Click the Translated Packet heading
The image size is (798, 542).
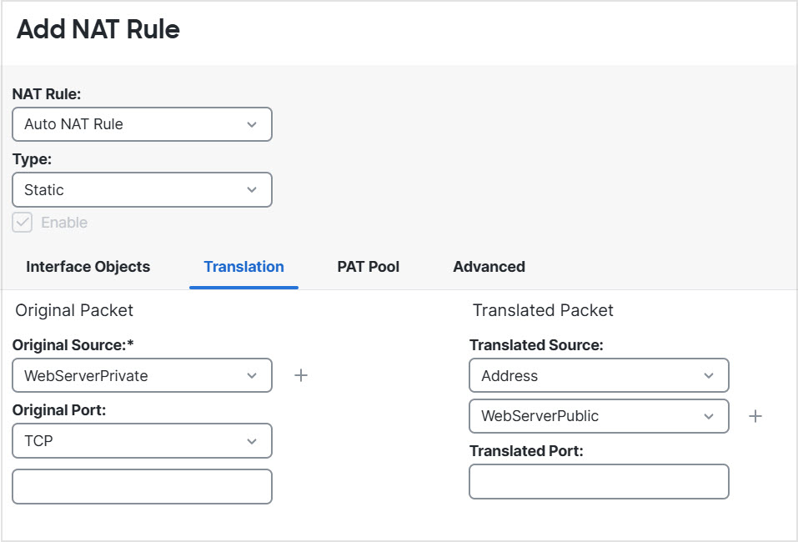tap(543, 310)
